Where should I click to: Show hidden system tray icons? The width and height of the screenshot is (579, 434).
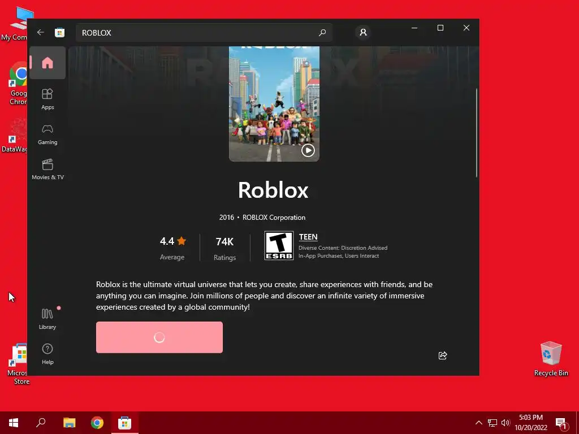click(478, 423)
